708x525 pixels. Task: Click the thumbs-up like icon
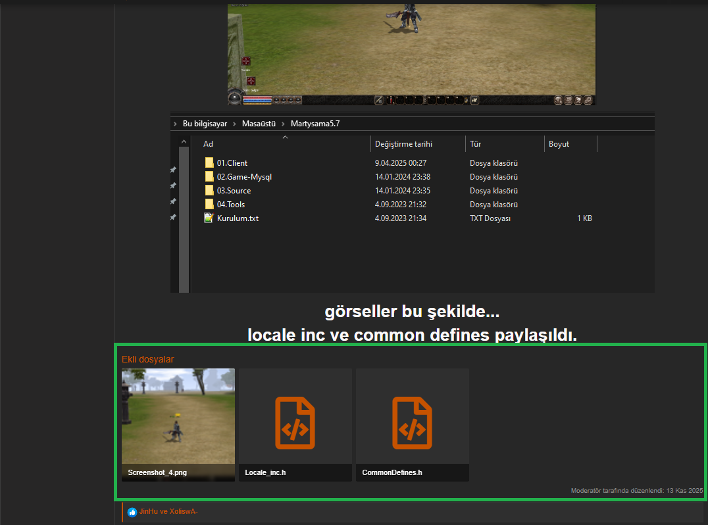[132, 512]
